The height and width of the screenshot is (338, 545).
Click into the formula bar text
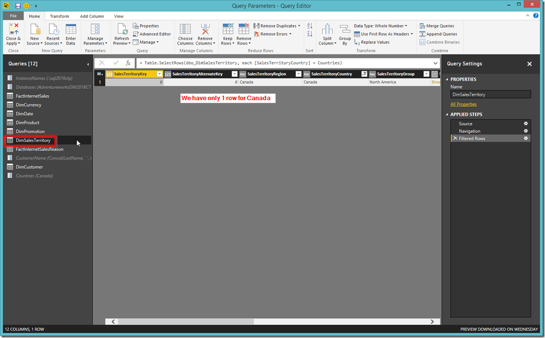point(284,63)
